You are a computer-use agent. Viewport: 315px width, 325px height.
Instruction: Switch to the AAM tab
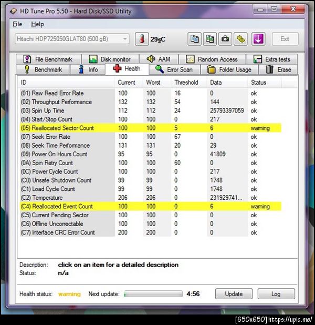(159, 59)
